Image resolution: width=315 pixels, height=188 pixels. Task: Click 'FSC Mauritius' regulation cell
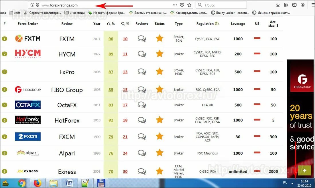click(x=208, y=153)
